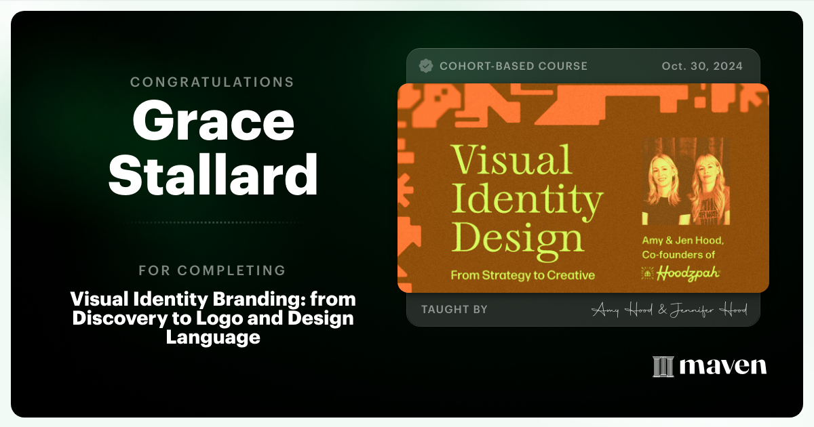This screenshot has width=814, height=427.
Task: Select the FOR COMPLETING label
Action: click(x=212, y=270)
